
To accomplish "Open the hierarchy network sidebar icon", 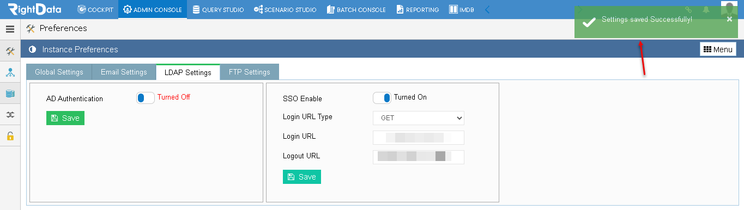I will tap(10, 72).
